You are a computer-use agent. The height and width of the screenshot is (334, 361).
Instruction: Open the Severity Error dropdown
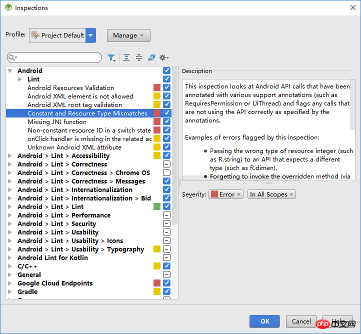point(225,194)
